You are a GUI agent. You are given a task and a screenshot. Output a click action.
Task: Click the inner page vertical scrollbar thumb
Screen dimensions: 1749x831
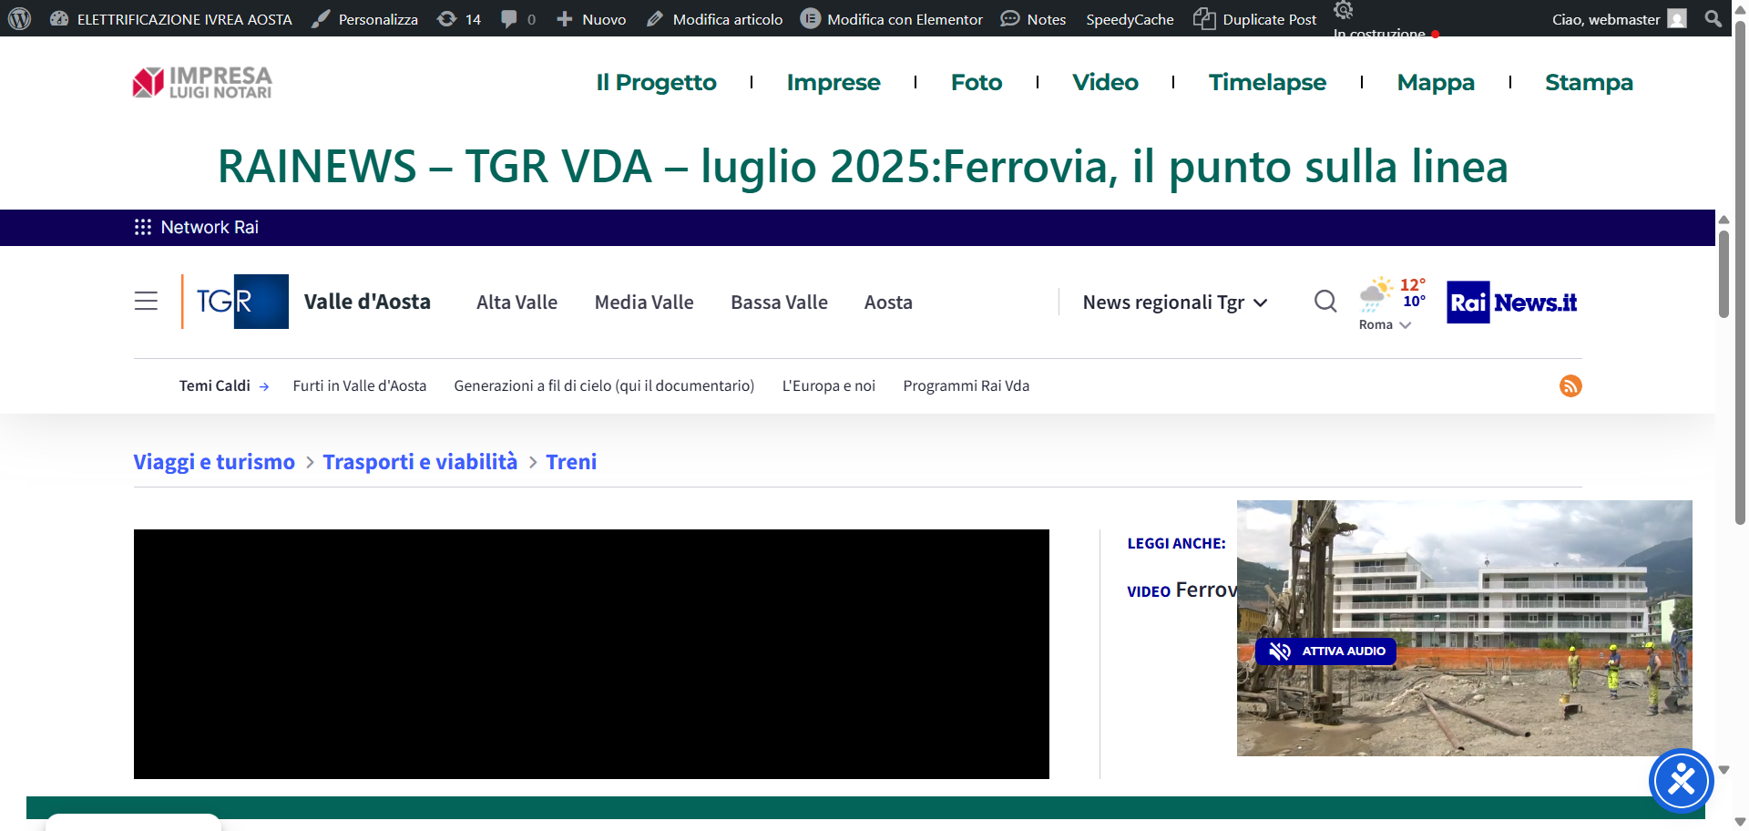[x=1723, y=273]
